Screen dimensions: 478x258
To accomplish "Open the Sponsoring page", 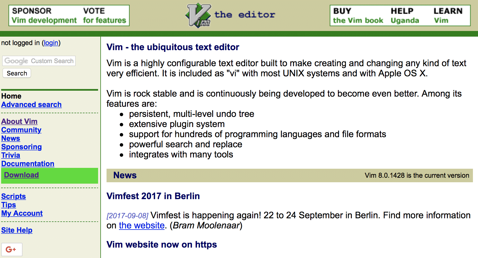I will [21, 147].
